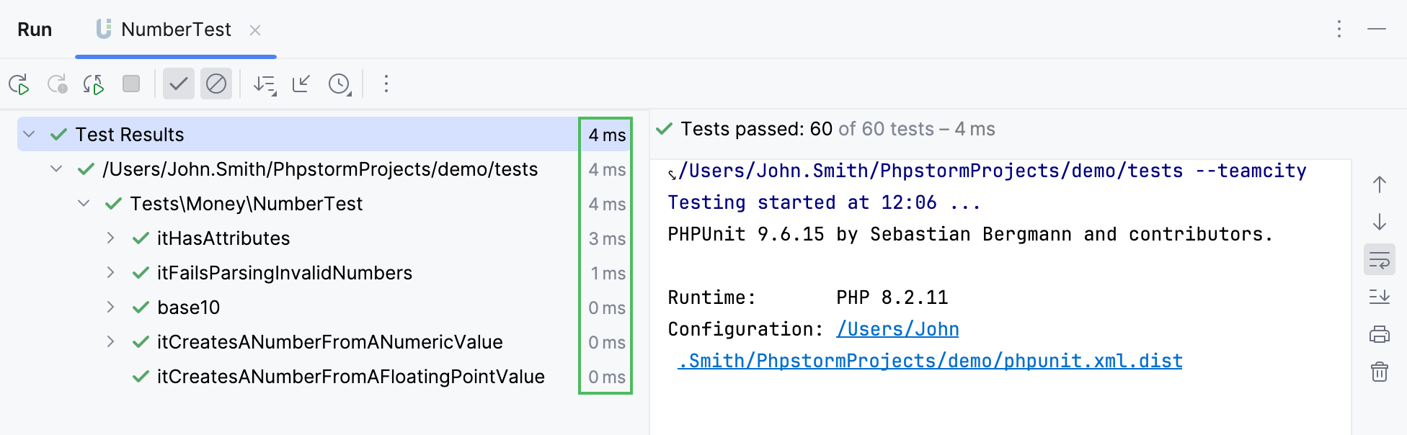Expand the base10 test node

click(x=110, y=308)
